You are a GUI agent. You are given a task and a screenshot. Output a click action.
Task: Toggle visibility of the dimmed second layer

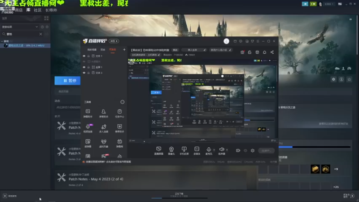[84, 61]
